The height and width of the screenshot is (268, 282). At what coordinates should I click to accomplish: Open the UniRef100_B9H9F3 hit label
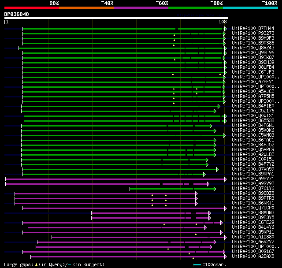click(x=253, y=38)
